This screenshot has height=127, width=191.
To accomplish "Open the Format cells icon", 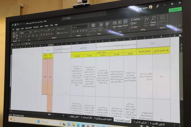I will pos(125,23).
